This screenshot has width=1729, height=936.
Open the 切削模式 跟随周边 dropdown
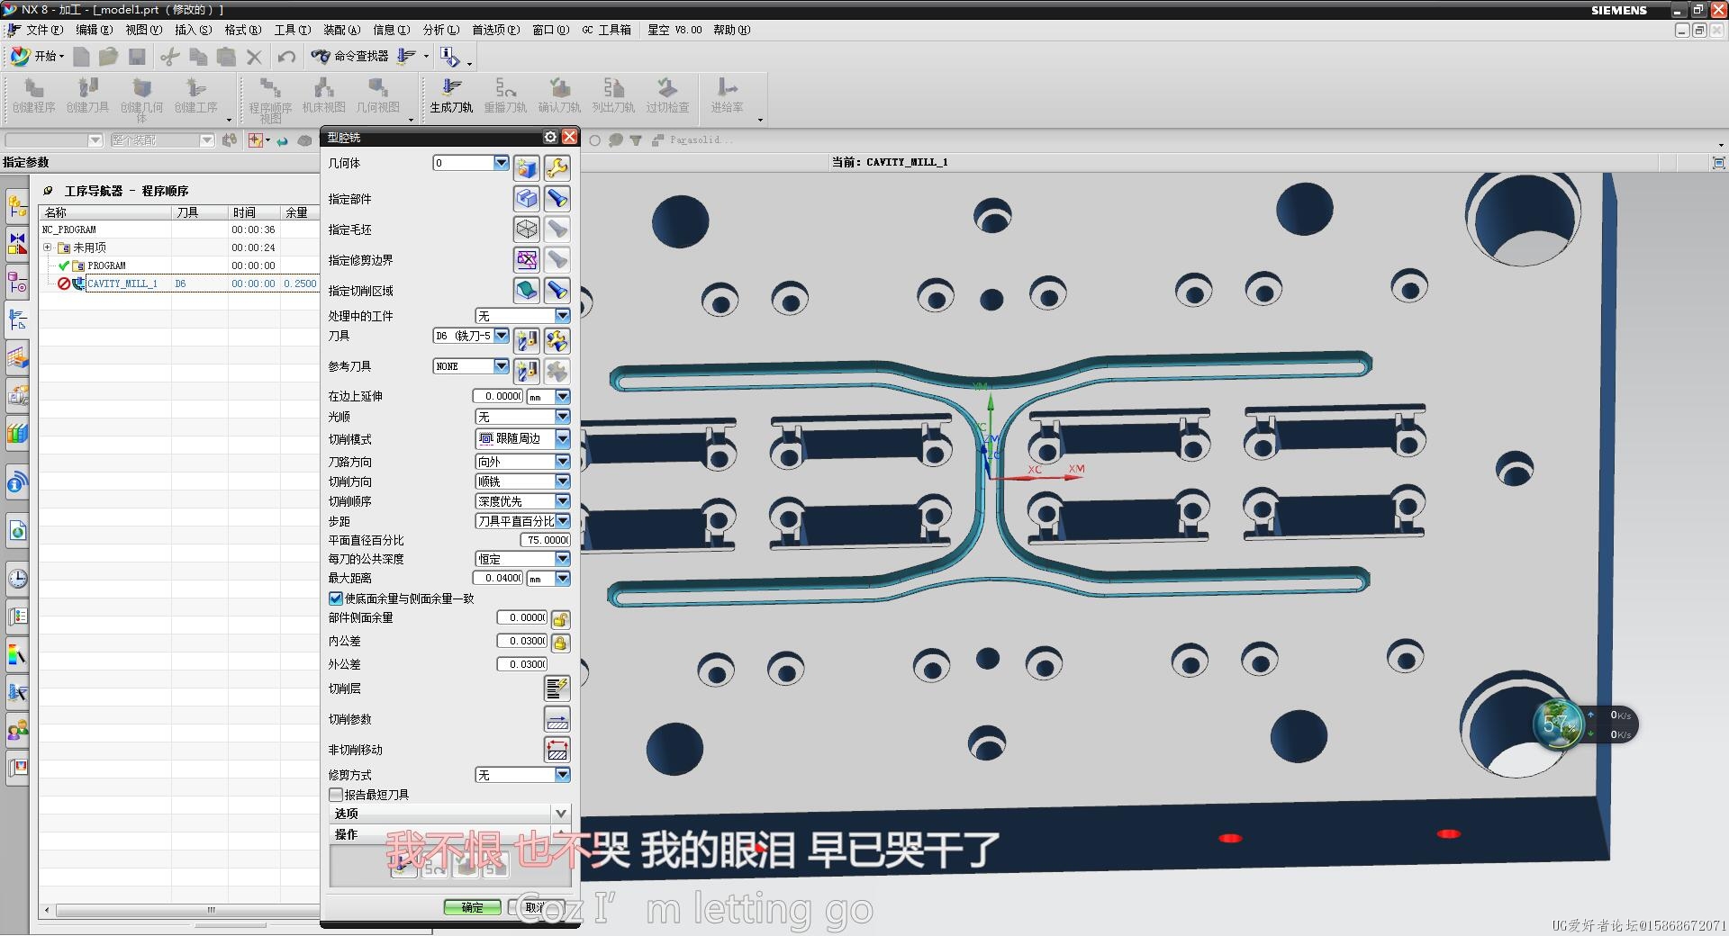[563, 438]
